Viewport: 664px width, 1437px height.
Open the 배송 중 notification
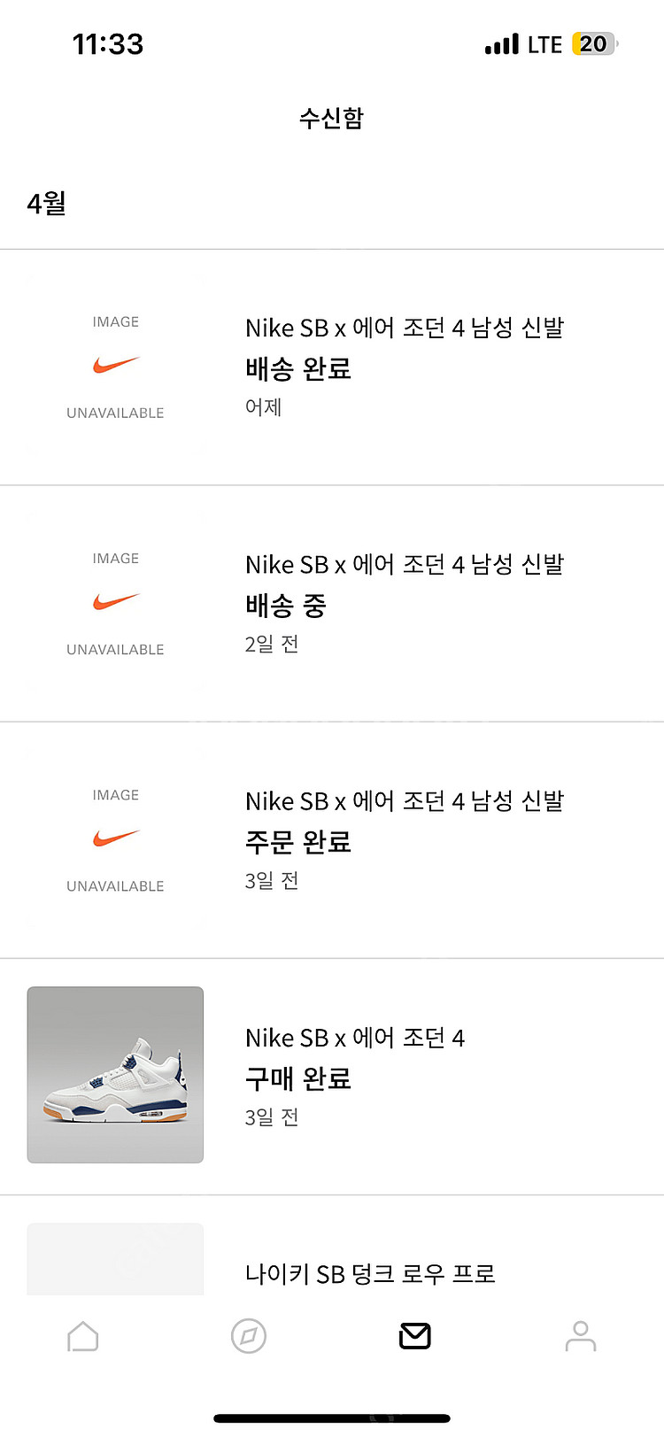click(x=332, y=604)
